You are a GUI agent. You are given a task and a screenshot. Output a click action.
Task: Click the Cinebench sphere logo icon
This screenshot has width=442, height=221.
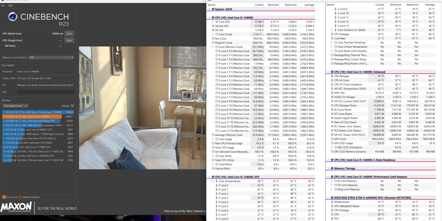[13, 17]
